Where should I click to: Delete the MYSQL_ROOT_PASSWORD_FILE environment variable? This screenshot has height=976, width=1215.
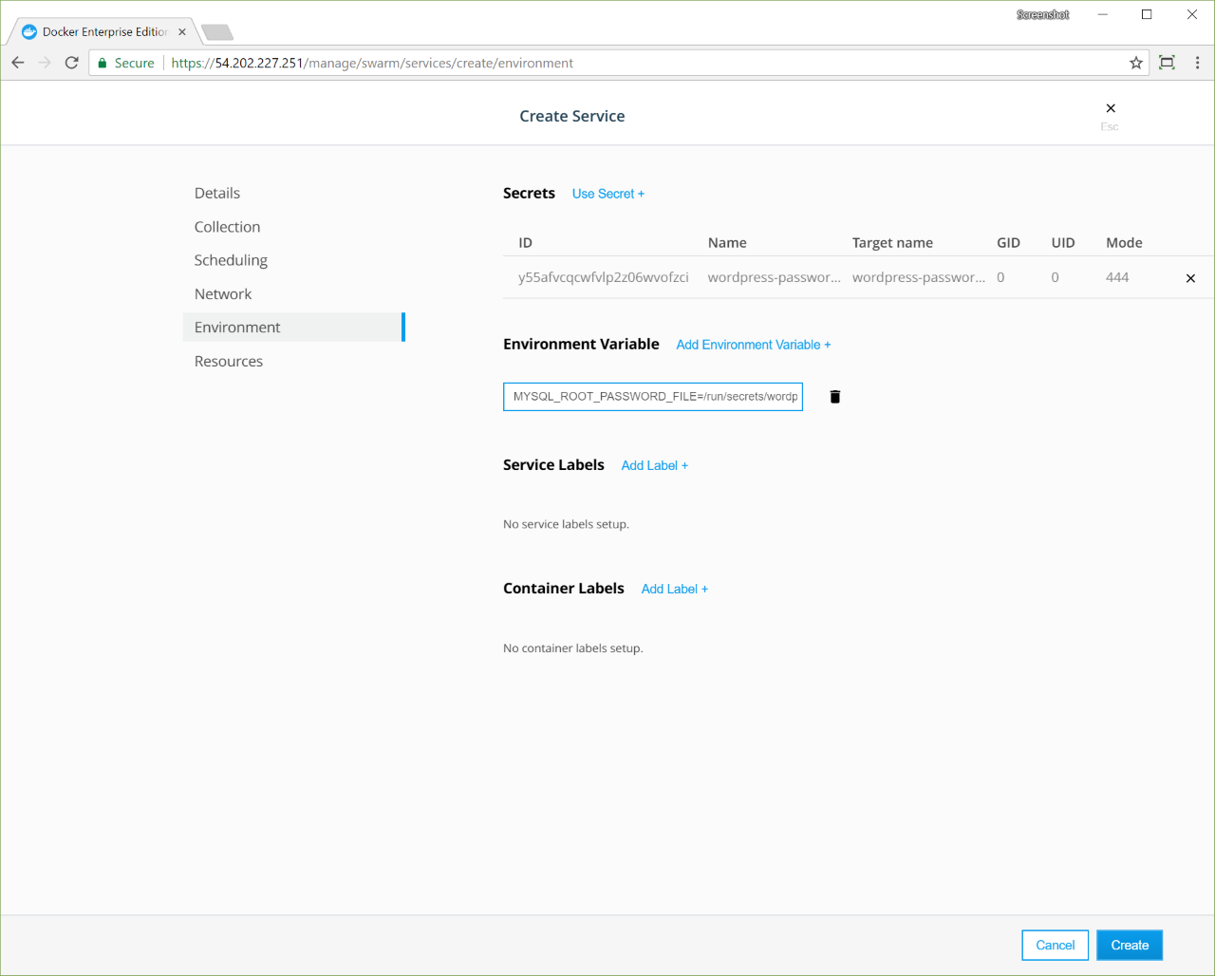point(834,397)
